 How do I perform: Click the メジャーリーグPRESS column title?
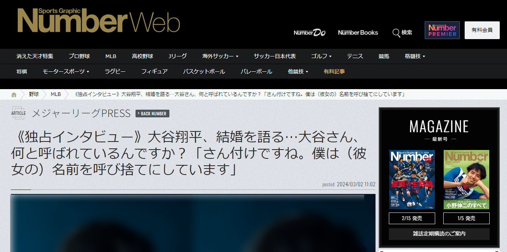81,114
